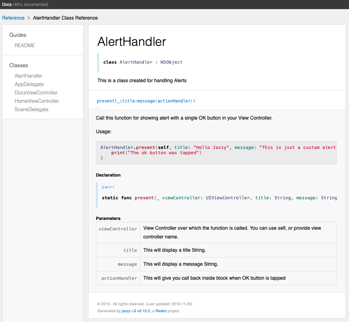Click the Parameters heading

[108, 219]
